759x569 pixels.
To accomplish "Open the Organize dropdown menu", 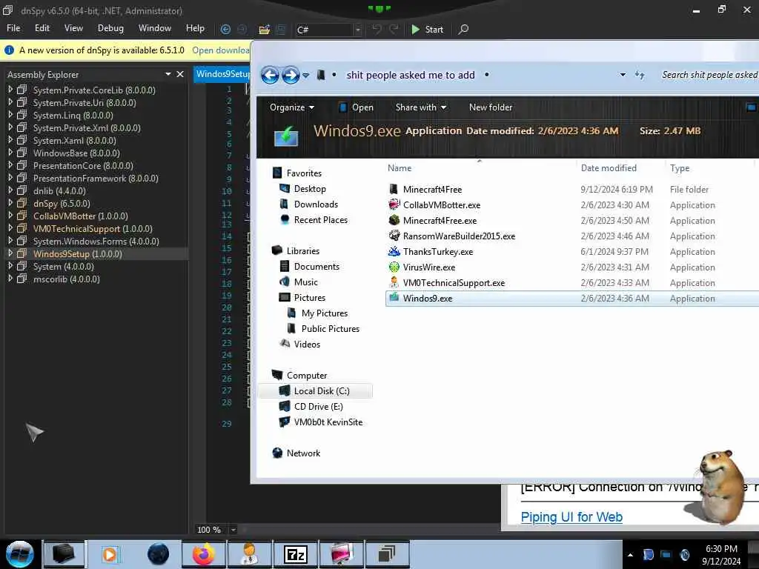I will point(292,107).
